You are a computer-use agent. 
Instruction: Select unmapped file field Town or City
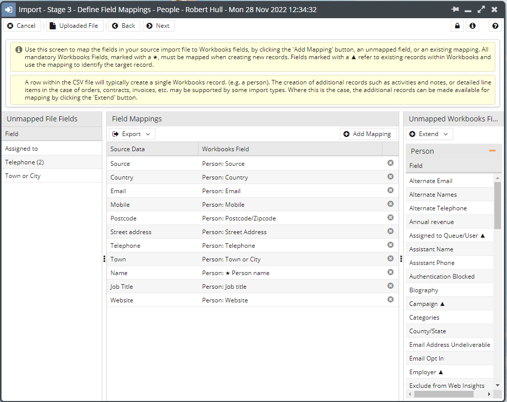point(52,175)
